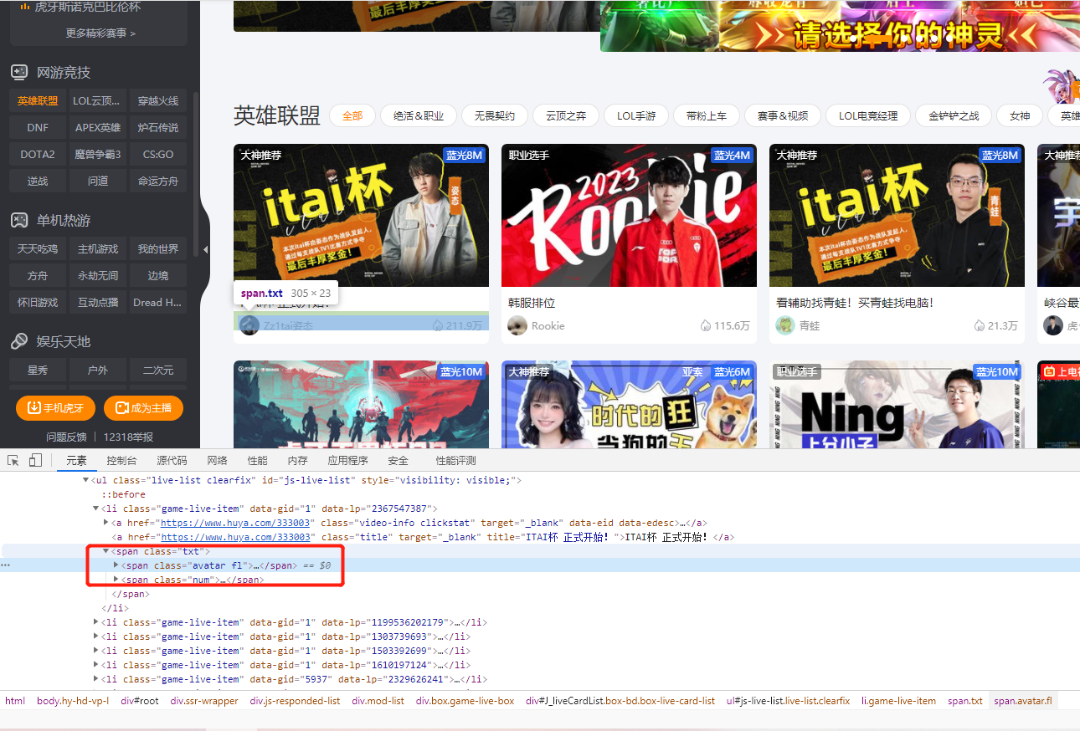This screenshot has width=1080, height=731.
Task: Collapse the span class txt node
Action: pos(105,551)
